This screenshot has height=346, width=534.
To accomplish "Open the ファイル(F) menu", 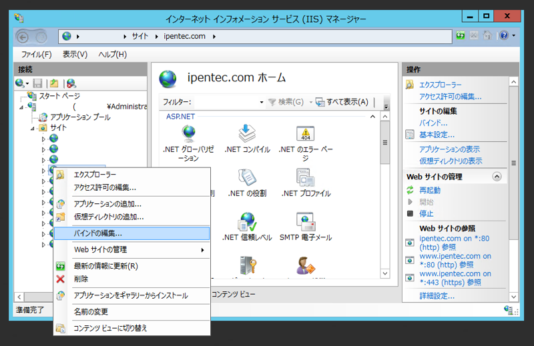I will [x=37, y=55].
